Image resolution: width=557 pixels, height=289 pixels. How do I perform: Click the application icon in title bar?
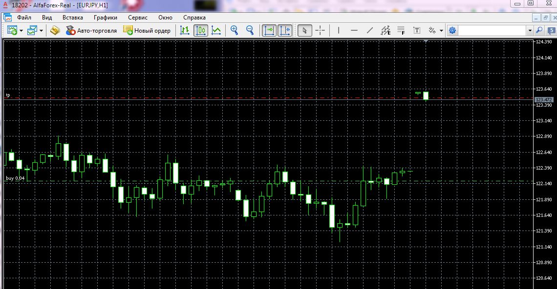pyautogui.click(x=5, y=4)
